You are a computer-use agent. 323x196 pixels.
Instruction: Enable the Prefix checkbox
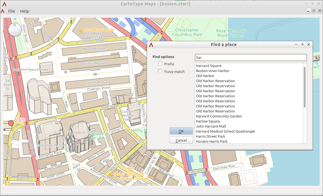160,64
